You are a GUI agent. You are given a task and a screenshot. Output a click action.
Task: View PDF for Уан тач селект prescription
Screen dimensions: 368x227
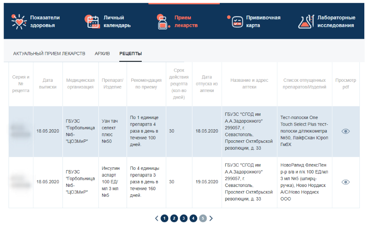pos(346,131)
